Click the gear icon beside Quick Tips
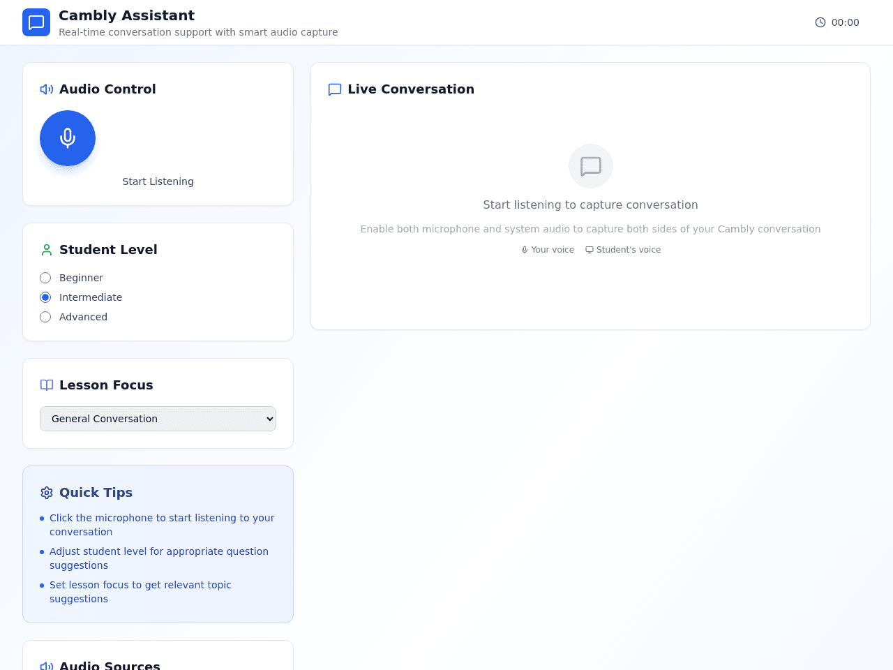 click(47, 493)
